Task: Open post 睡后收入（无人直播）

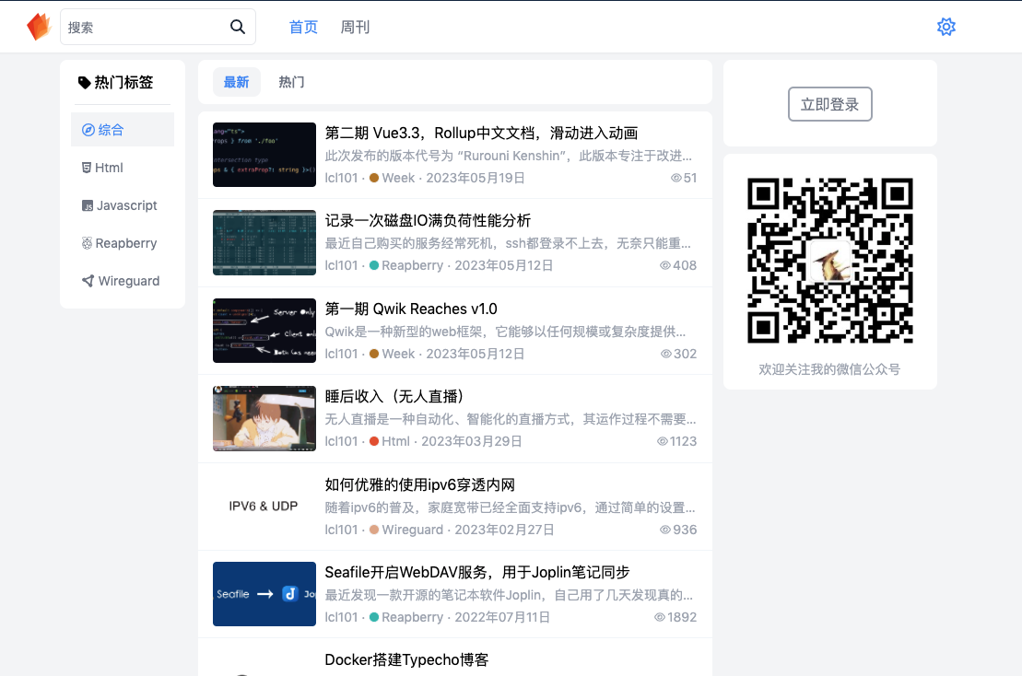Action: click(394, 396)
